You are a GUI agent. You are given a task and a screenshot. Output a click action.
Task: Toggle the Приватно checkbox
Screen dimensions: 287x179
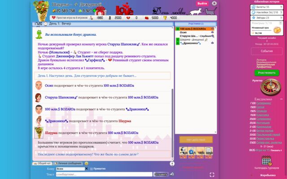pos(91,169)
